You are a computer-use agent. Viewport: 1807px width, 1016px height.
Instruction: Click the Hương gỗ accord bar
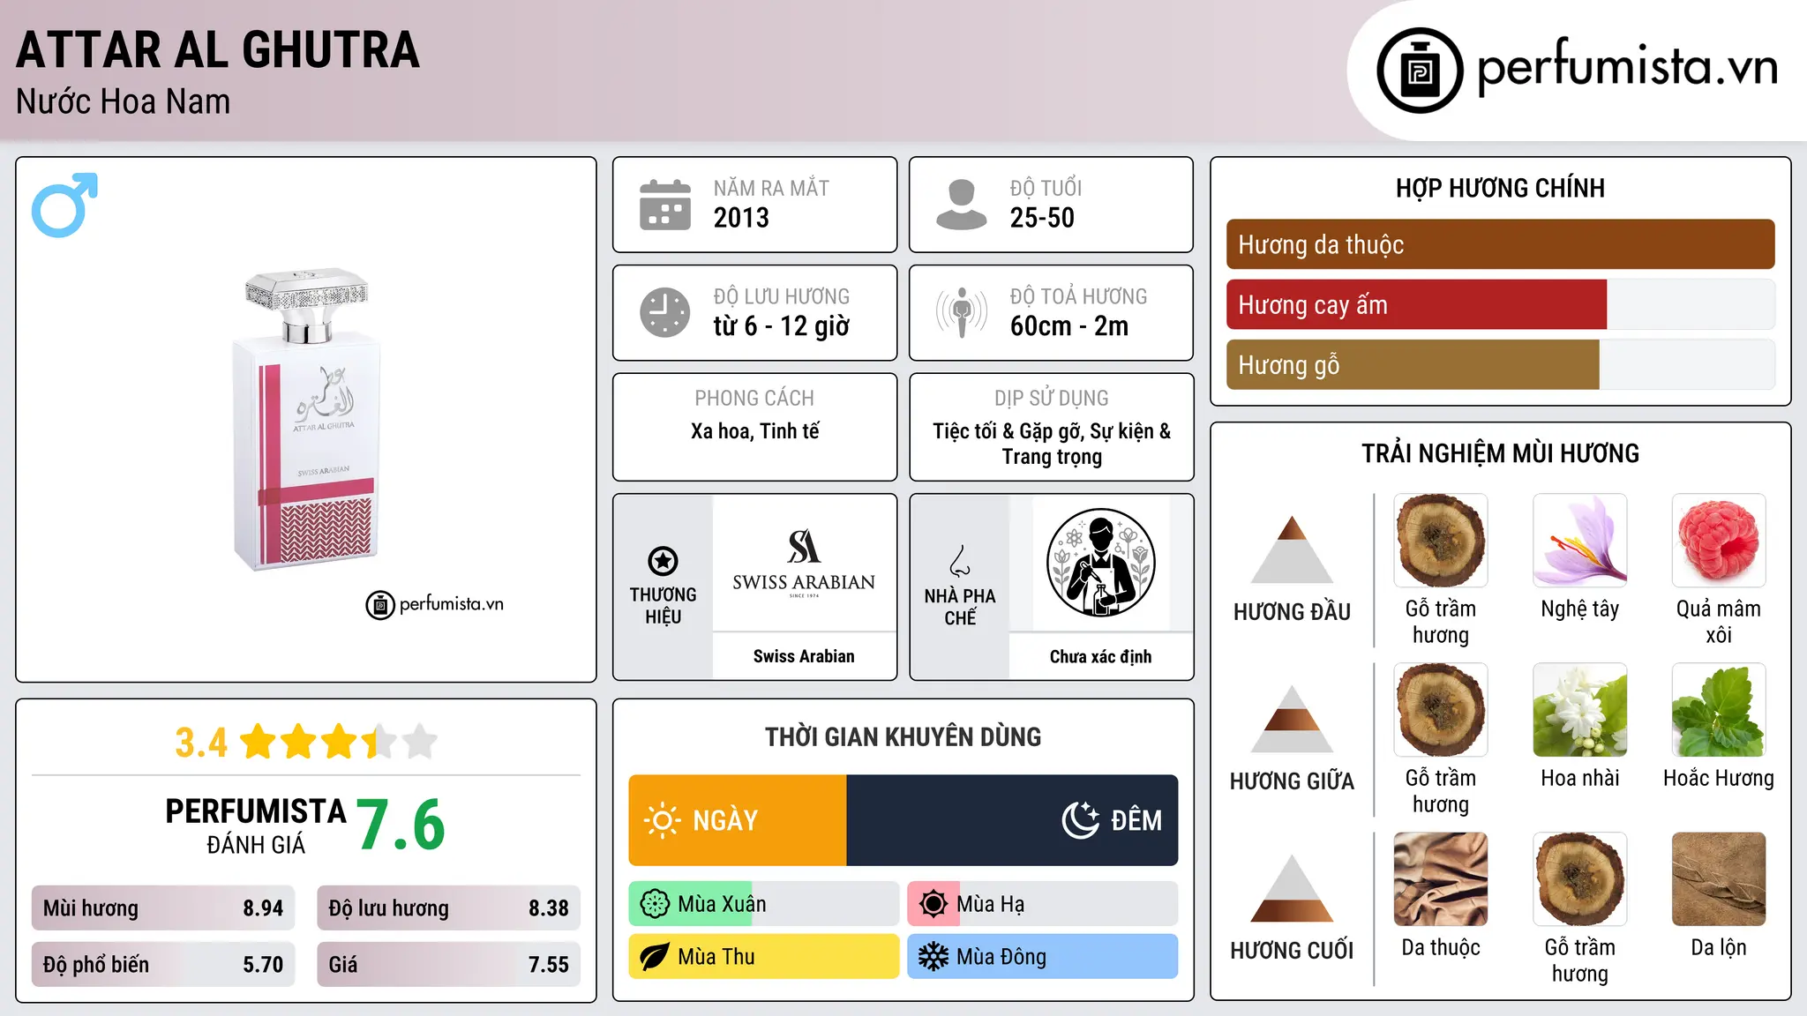coord(1500,365)
